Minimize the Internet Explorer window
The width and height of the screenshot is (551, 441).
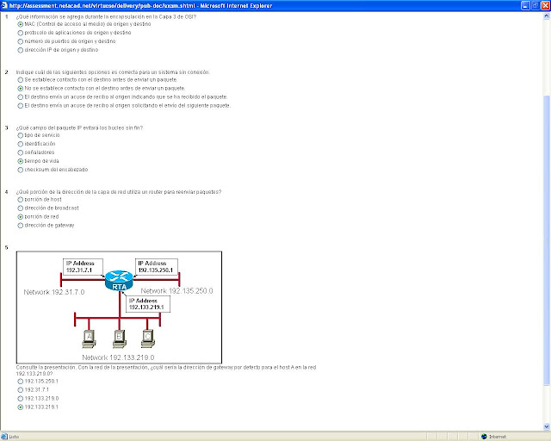(525, 6)
